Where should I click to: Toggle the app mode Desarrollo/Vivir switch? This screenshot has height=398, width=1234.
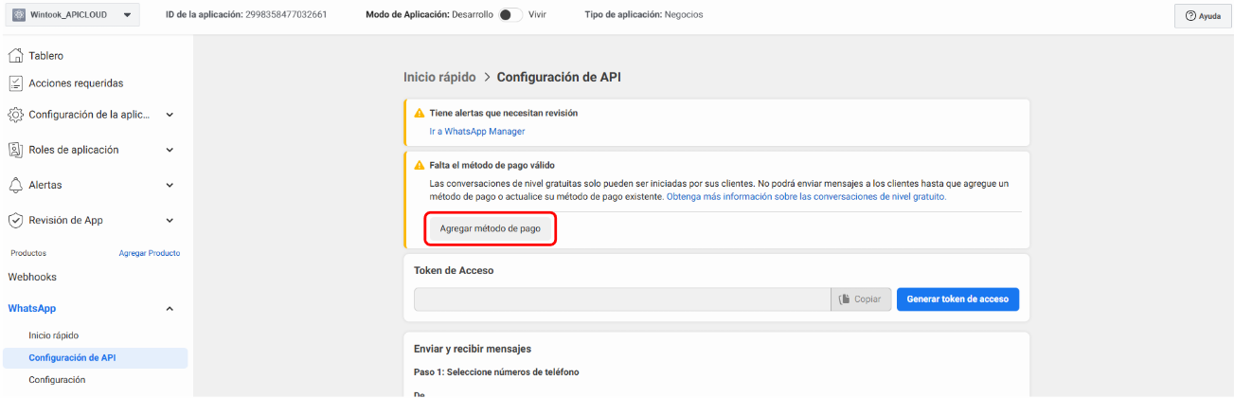510,15
